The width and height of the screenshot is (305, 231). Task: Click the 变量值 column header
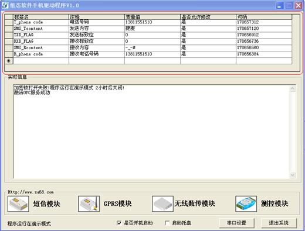[x=152, y=17]
